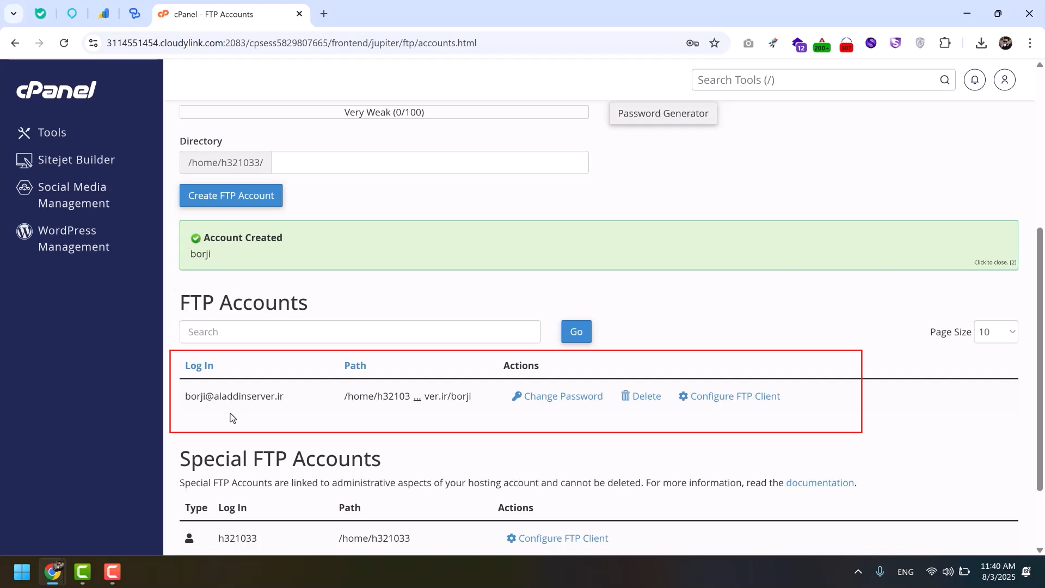Click the ENG language indicator
Viewport: 1045px width, 588px height.
coord(906,572)
